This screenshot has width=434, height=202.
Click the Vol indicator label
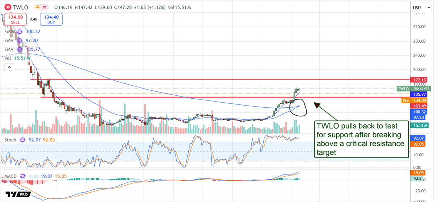coord(7,58)
